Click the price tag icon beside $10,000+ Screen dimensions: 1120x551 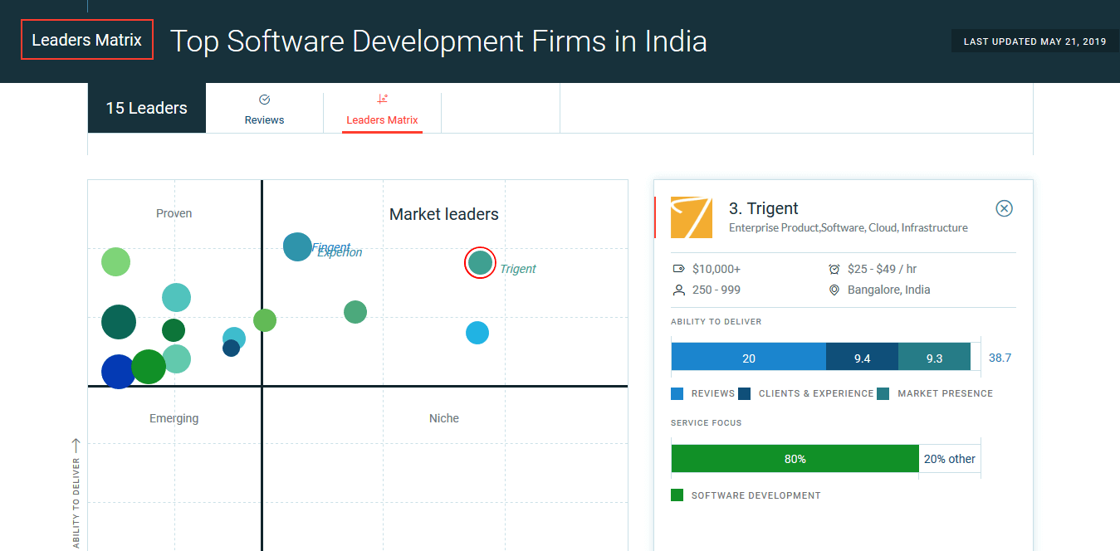click(x=678, y=269)
